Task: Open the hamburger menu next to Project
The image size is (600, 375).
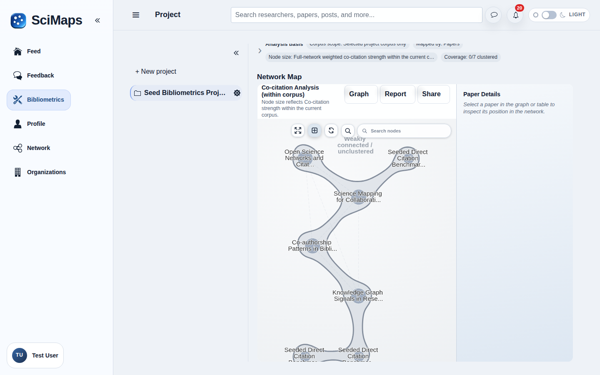Action: 136,15
